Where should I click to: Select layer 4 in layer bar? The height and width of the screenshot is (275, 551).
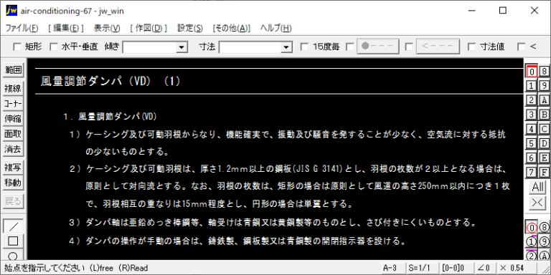coord(532,129)
